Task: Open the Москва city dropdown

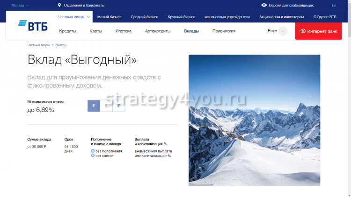Action: (20, 5)
